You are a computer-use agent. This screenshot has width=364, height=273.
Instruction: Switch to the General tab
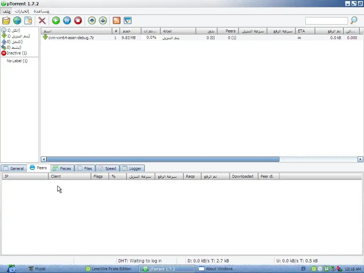coord(14,168)
